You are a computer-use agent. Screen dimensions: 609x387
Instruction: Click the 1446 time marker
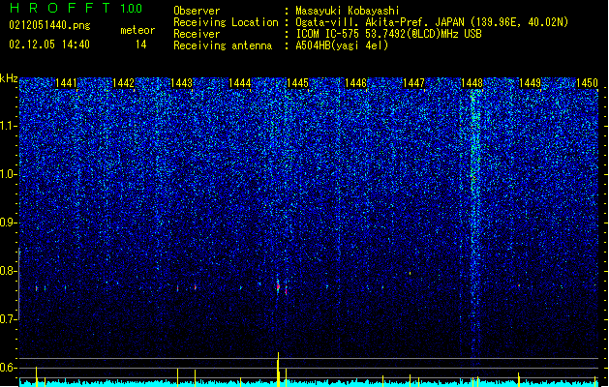[x=355, y=83]
